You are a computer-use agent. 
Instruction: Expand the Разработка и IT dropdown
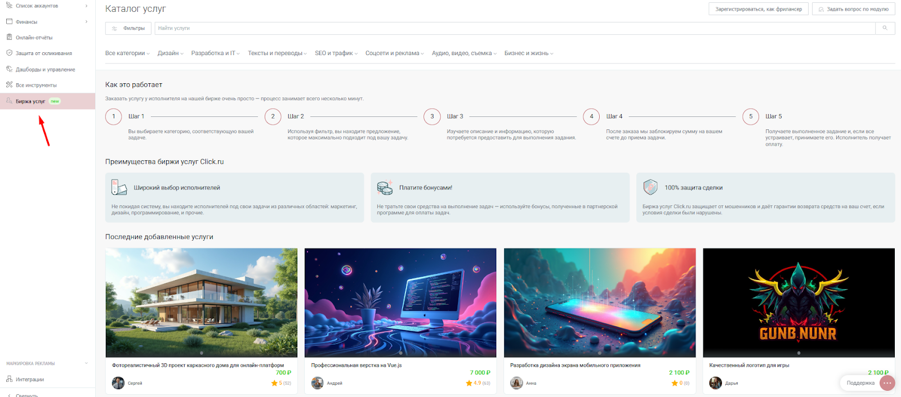tap(216, 53)
